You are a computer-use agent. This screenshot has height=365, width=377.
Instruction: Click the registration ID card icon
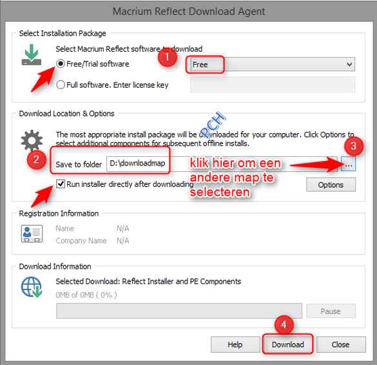tap(32, 234)
